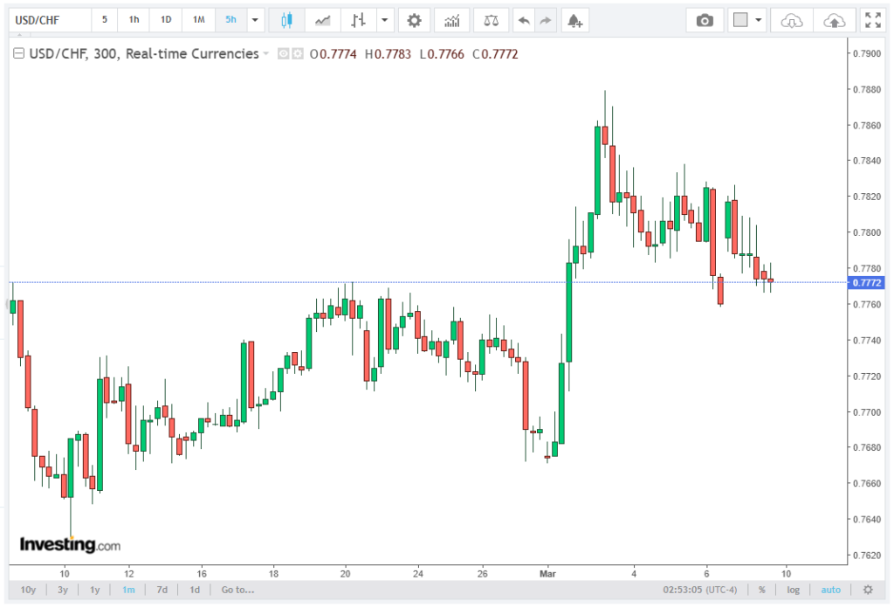Open the time interval dropdown arrow
Viewport: 894px width, 608px height.
point(255,20)
